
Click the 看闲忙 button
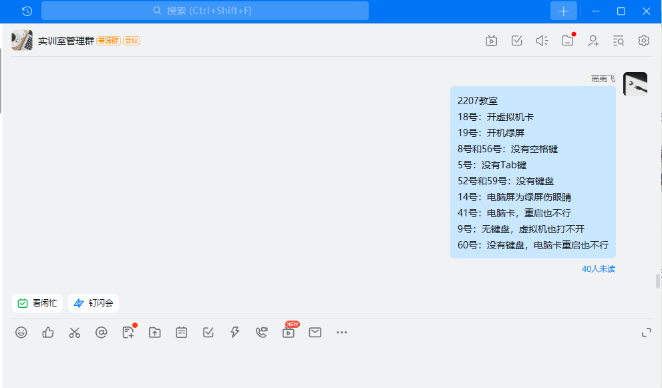(37, 303)
